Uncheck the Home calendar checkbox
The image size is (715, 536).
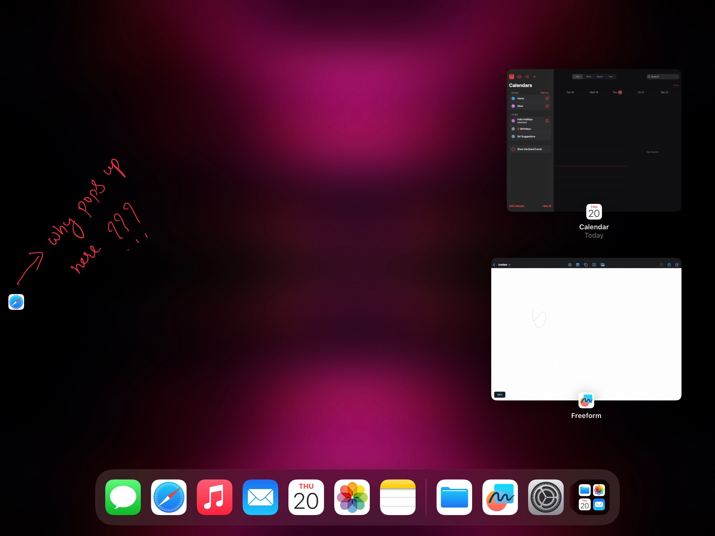pyautogui.click(x=513, y=99)
